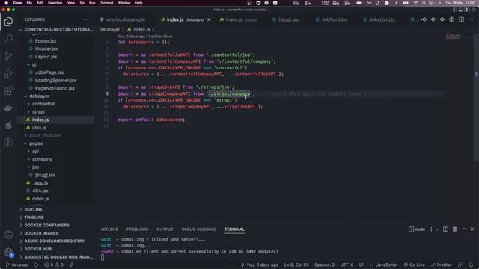Click the feedback icon in the status bar
Viewport: 479px width, 269px height.
click(460, 265)
